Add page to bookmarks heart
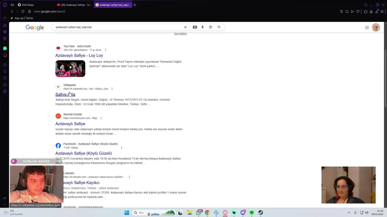387x217 pixels. point(358,11)
